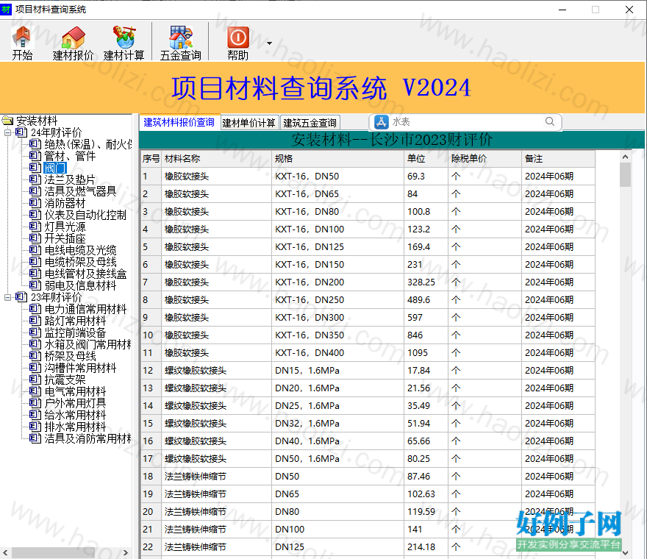
Task: Select 电线管材及接线盒 tree item
Action: point(85,274)
